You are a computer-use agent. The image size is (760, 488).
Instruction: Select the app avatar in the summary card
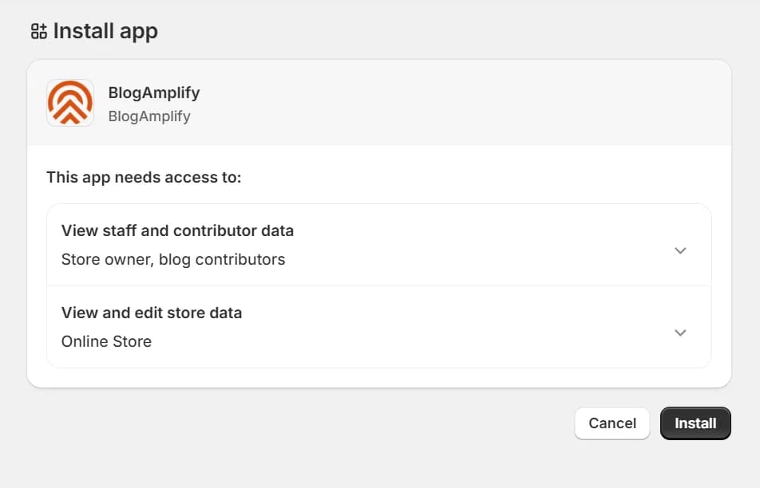point(69,102)
